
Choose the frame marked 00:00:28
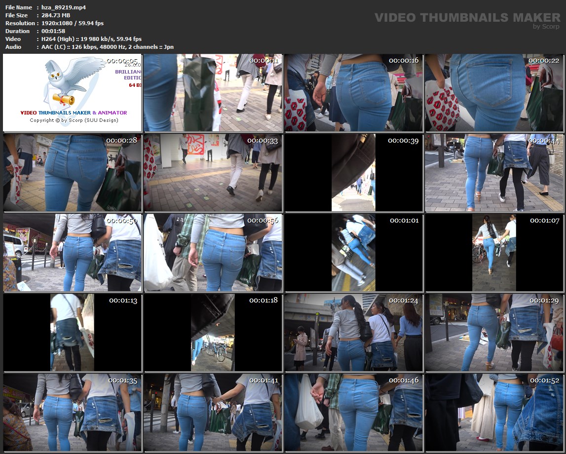pyautogui.click(x=73, y=173)
